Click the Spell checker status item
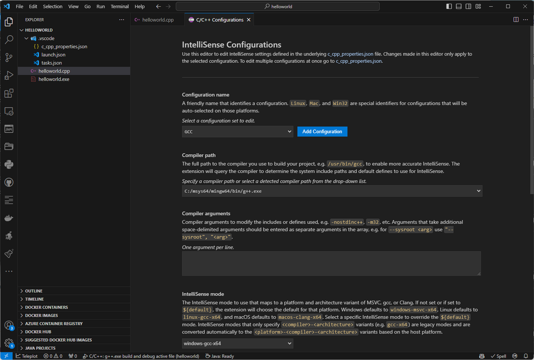This screenshot has width=534, height=360. coord(498,356)
